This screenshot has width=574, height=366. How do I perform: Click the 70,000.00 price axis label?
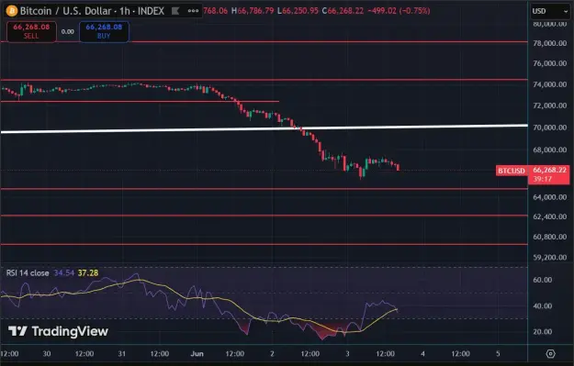pyautogui.click(x=550, y=128)
